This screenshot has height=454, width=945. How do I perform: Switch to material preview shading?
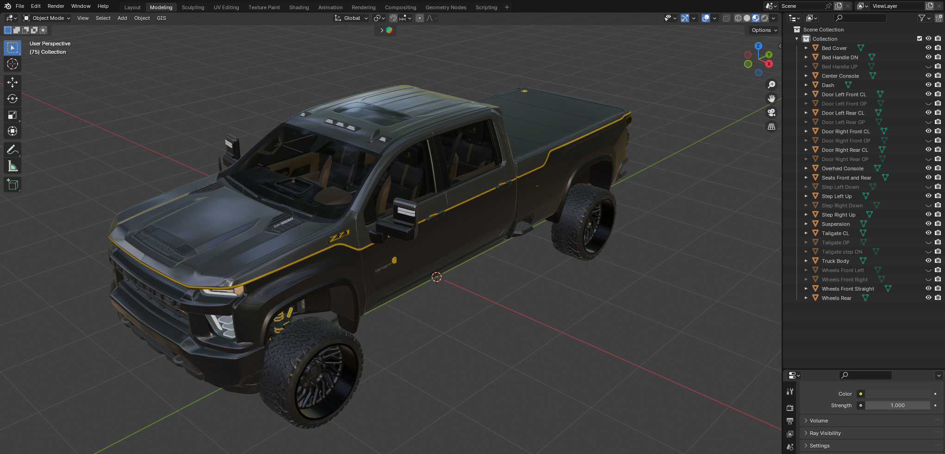point(756,18)
